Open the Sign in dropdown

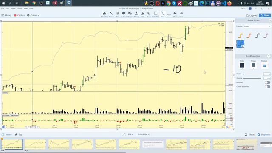pos(244,8)
